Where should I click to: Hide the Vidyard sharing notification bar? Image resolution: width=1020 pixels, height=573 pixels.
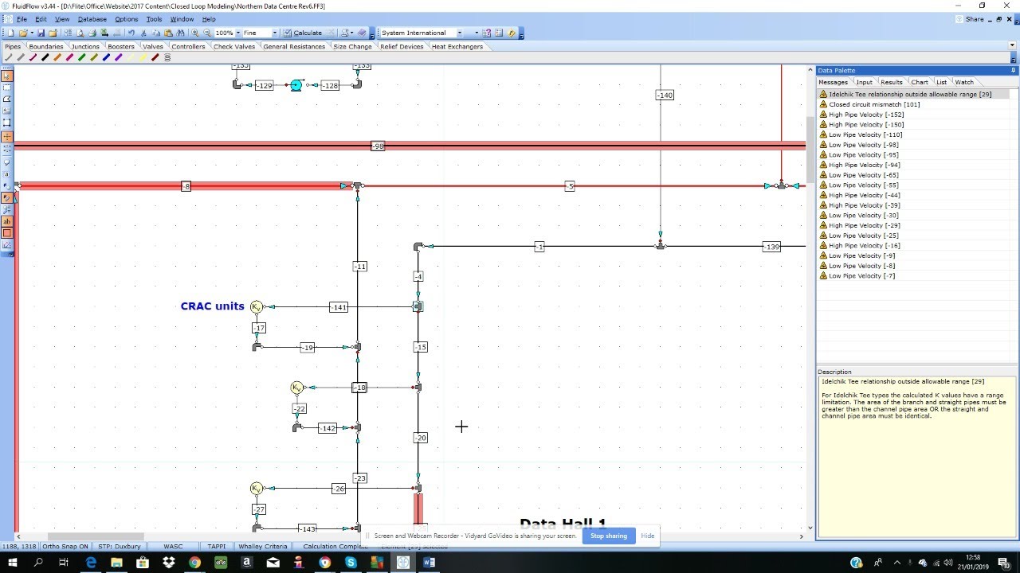647,536
